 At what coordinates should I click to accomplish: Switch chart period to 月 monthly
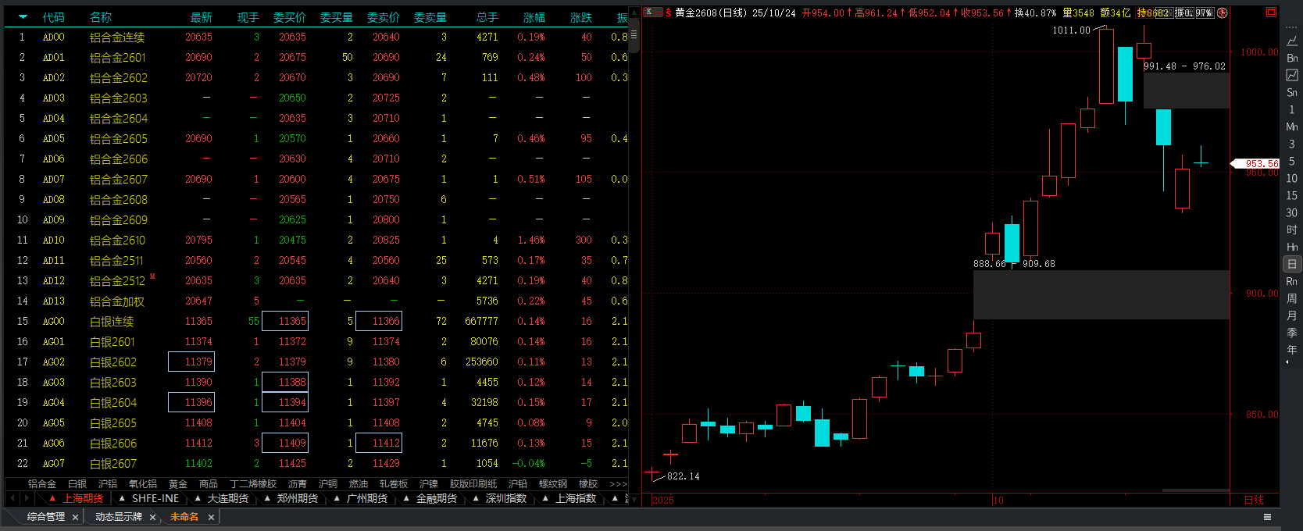1292,315
